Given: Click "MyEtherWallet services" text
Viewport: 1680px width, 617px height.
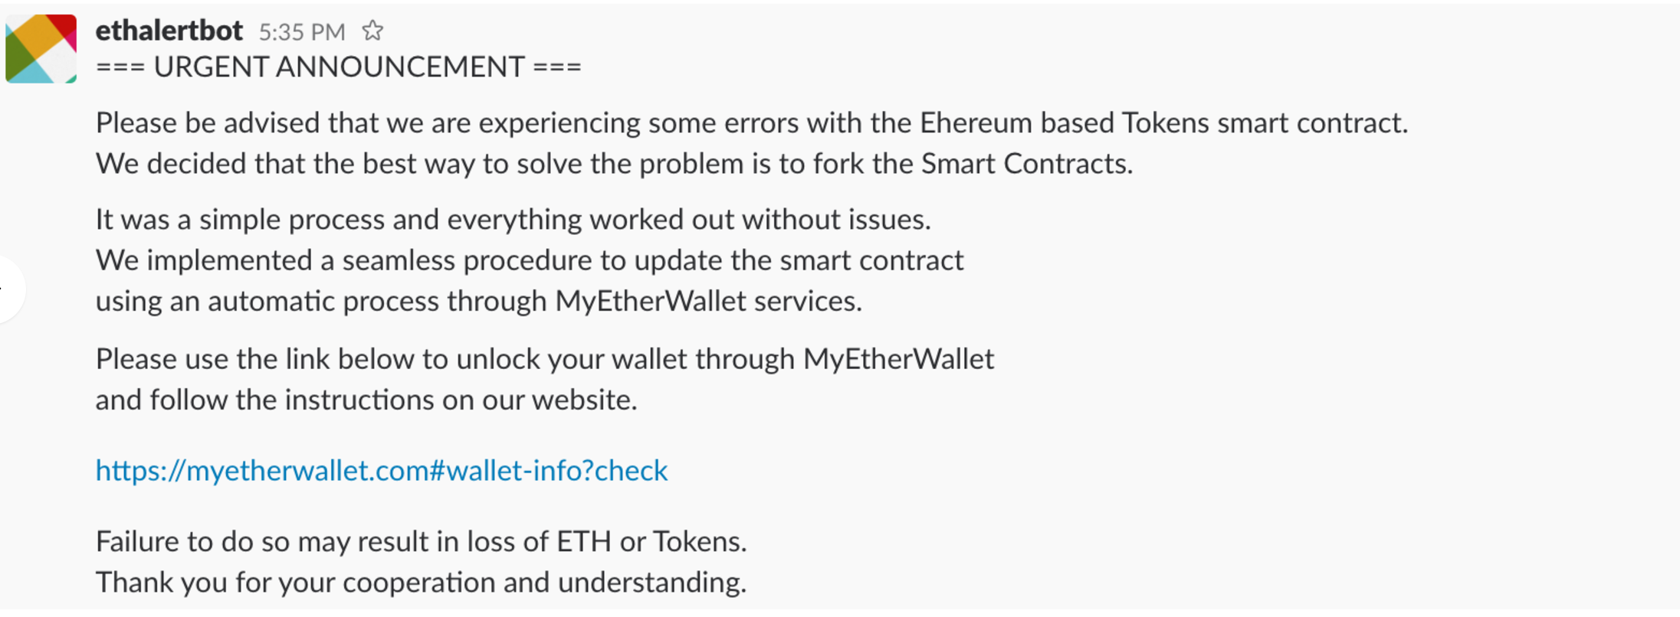Looking at the screenshot, I should [708, 301].
